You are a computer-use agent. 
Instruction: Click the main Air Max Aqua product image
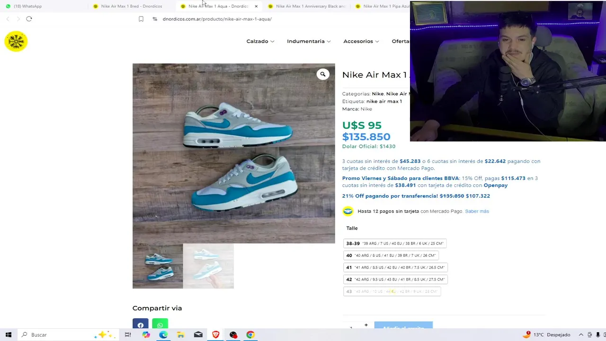click(234, 153)
